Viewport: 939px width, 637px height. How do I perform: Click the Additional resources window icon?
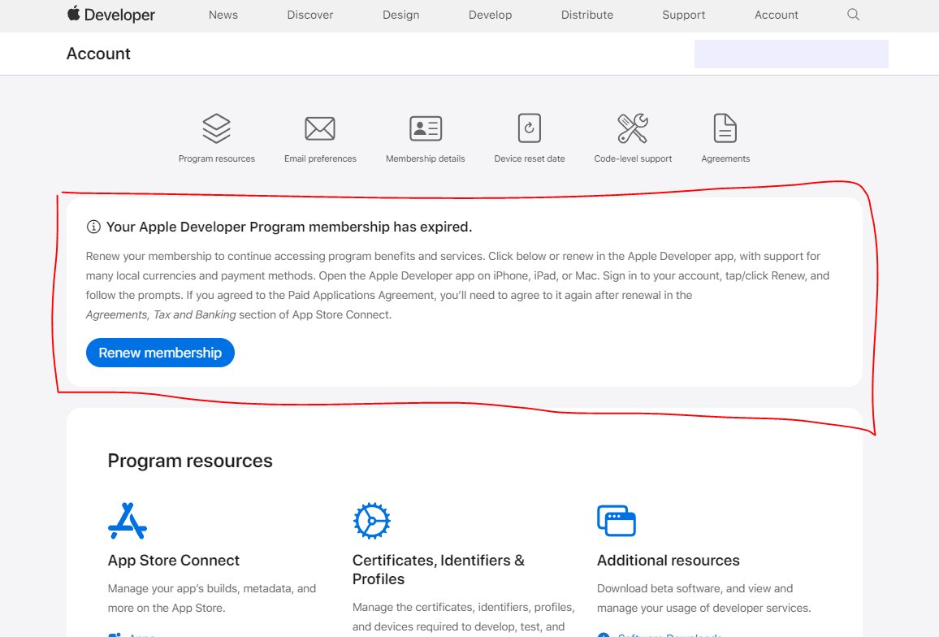click(617, 520)
